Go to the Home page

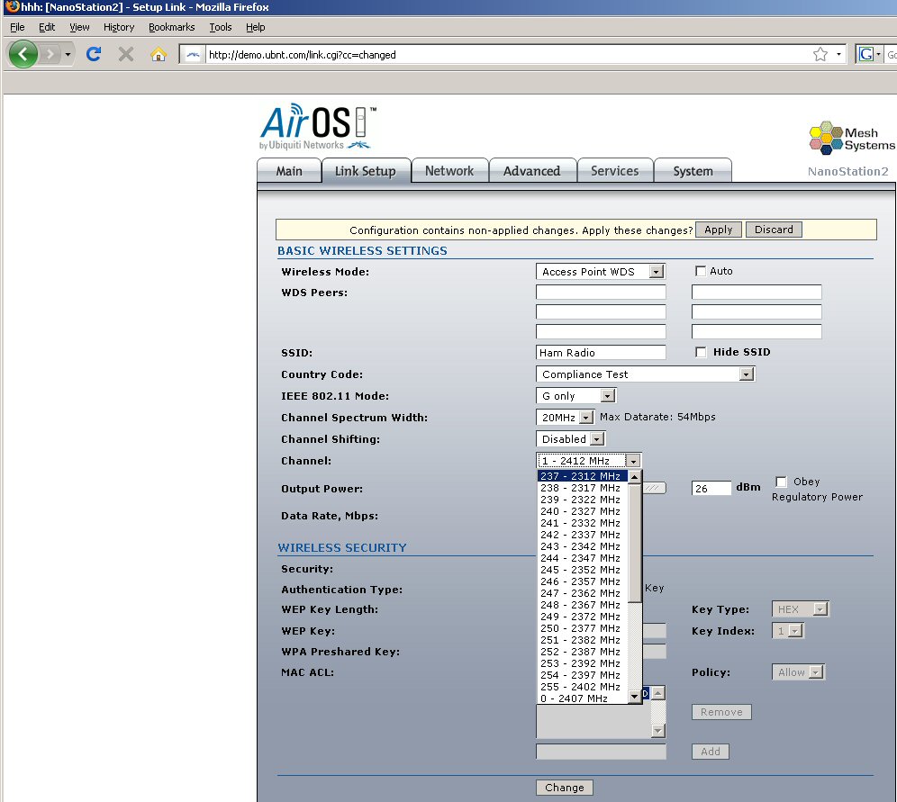159,54
